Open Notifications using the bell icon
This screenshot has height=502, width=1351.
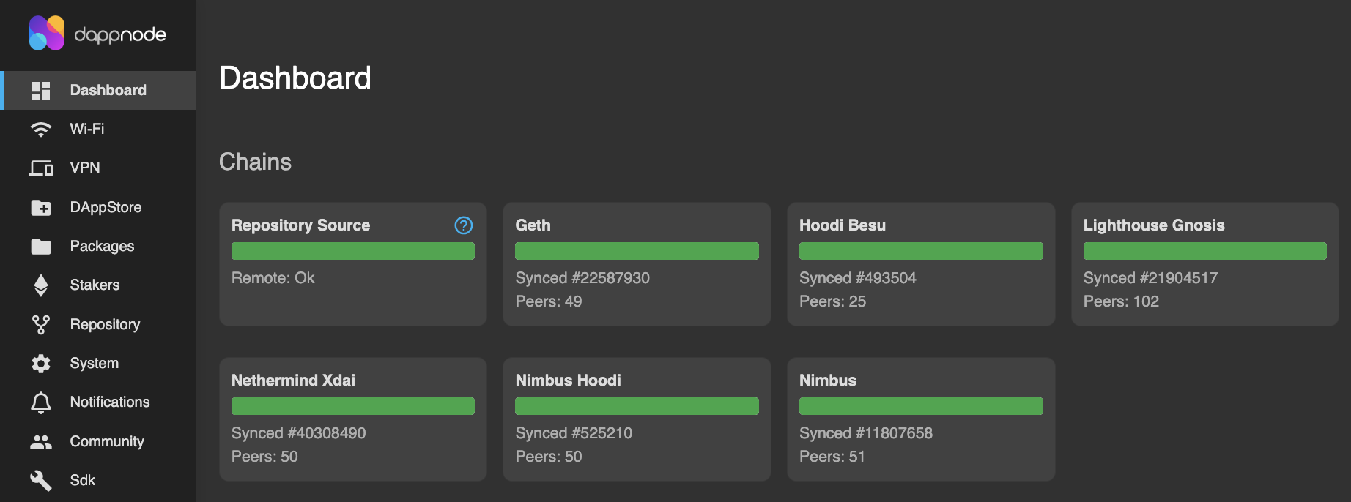(41, 402)
